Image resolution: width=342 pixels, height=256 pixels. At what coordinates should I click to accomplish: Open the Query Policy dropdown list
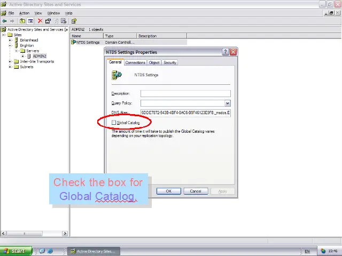coord(228,103)
